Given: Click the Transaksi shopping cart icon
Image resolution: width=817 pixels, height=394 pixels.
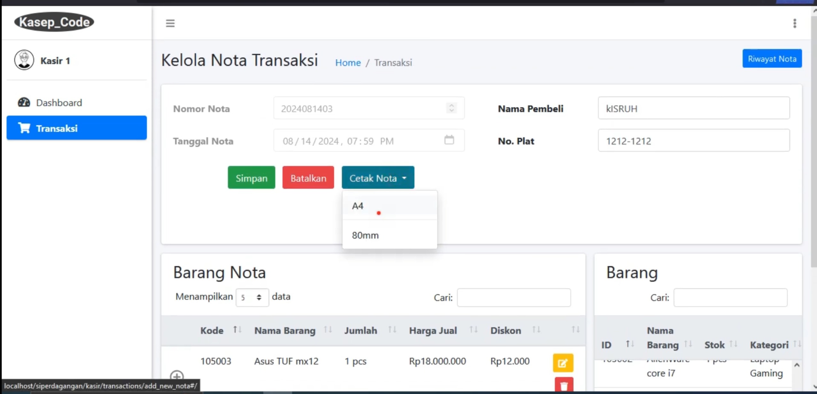Looking at the screenshot, I should tap(24, 128).
